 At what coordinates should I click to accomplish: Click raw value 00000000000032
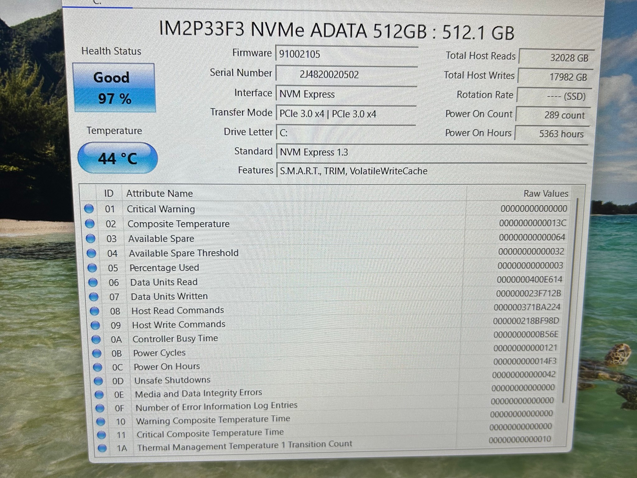(x=531, y=251)
